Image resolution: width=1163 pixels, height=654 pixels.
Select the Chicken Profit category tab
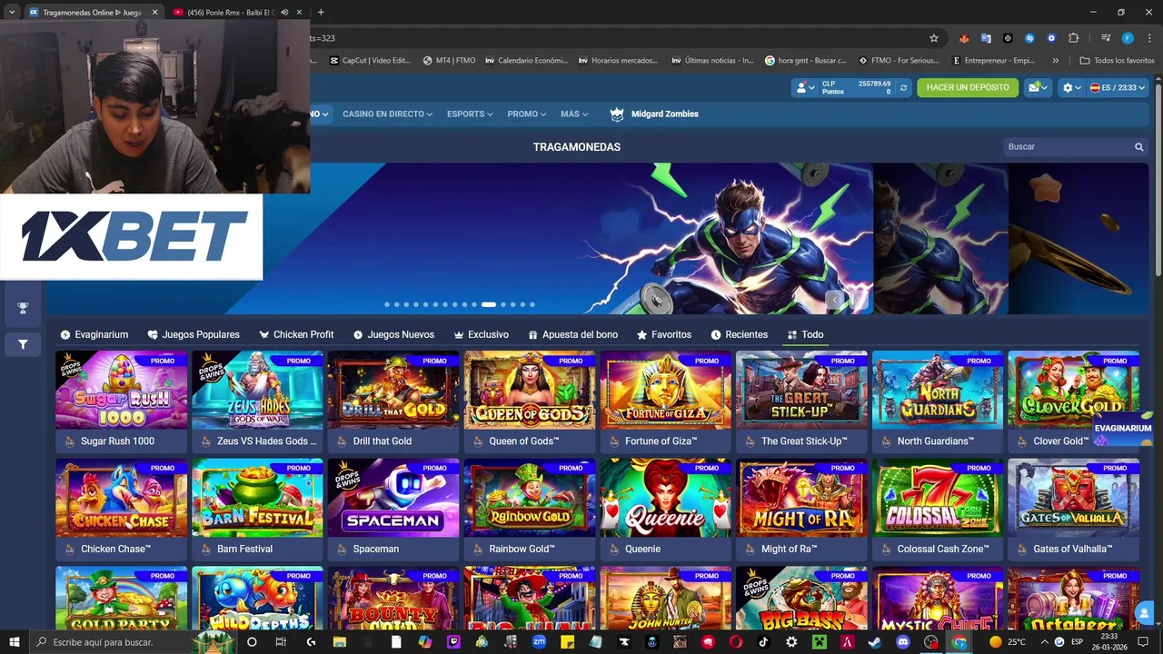click(x=296, y=334)
